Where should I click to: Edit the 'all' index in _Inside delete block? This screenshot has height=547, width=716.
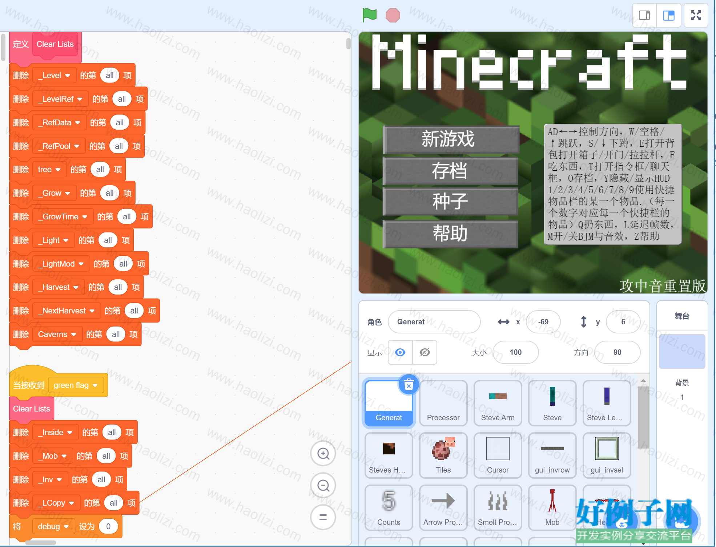pos(112,433)
